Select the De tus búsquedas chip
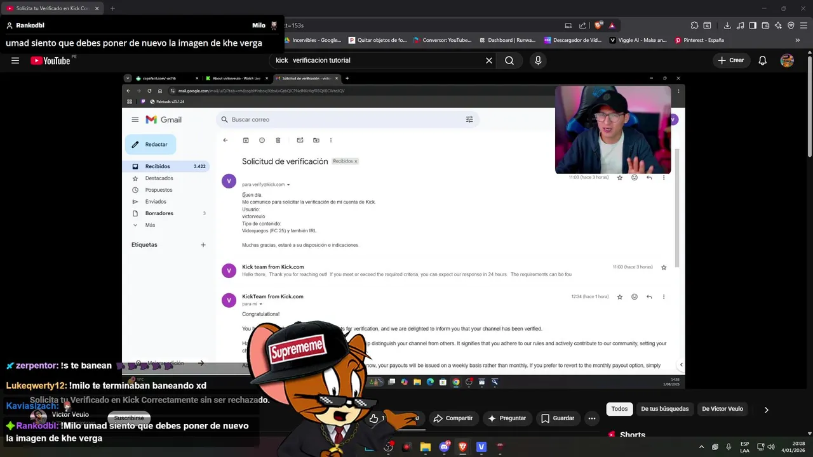Image resolution: width=813 pixels, height=457 pixels. (664, 409)
